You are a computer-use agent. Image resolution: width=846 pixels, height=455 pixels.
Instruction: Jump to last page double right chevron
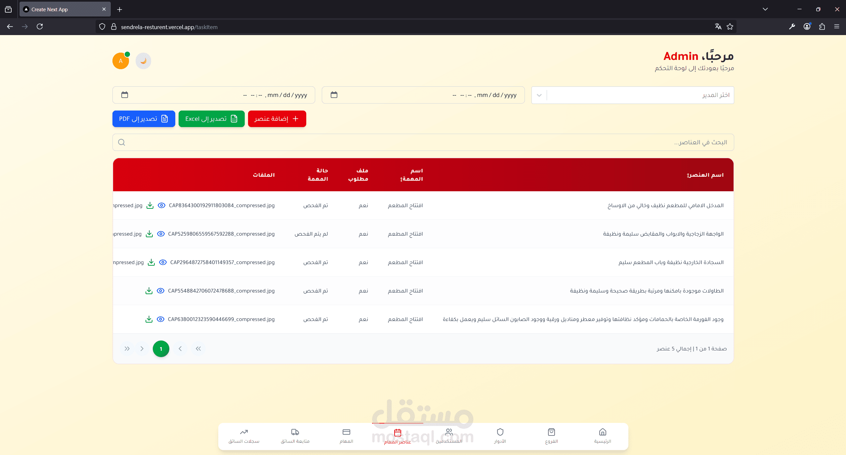127,349
